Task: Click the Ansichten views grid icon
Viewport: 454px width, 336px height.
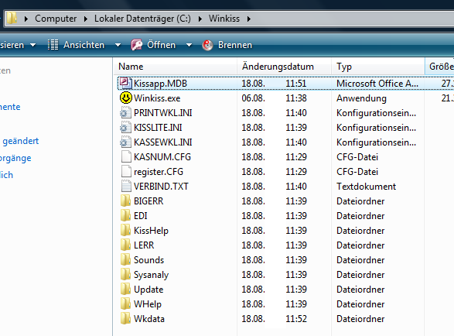Action: (x=53, y=45)
